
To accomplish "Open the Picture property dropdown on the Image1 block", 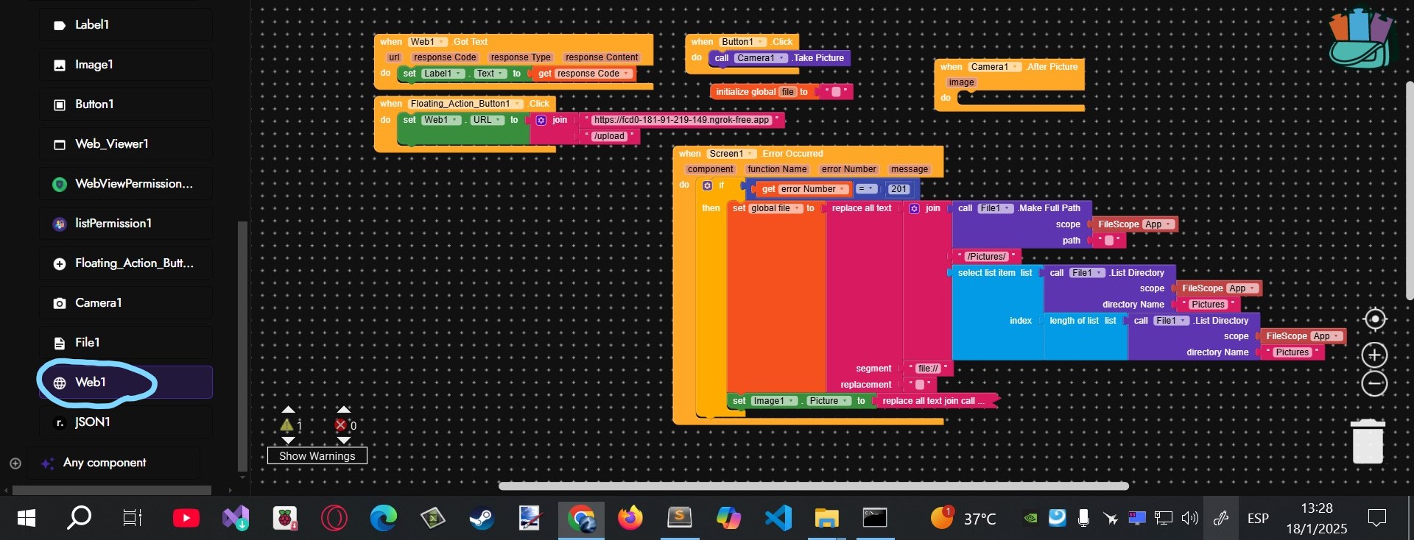I will (829, 401).
